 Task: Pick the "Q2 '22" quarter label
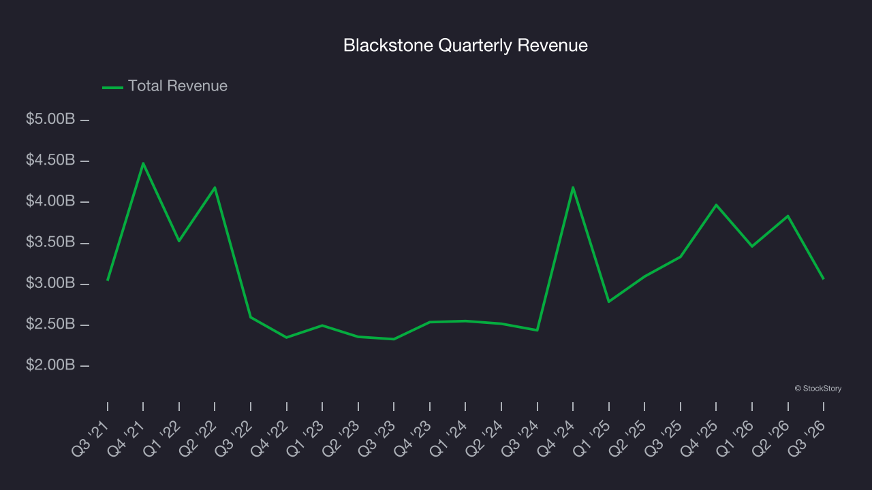(x=198, y=438)
